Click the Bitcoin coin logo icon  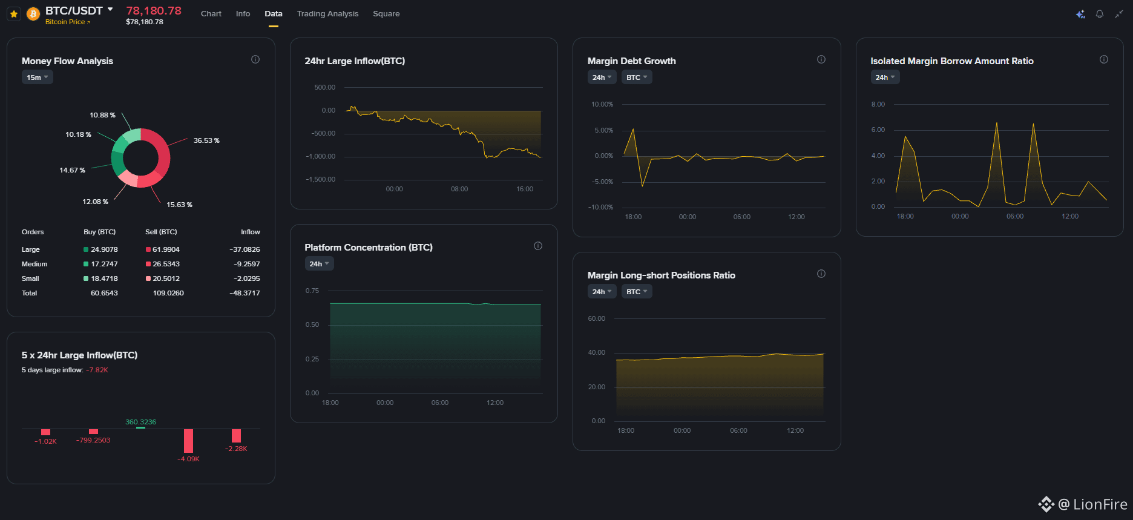tap(33, 13)
